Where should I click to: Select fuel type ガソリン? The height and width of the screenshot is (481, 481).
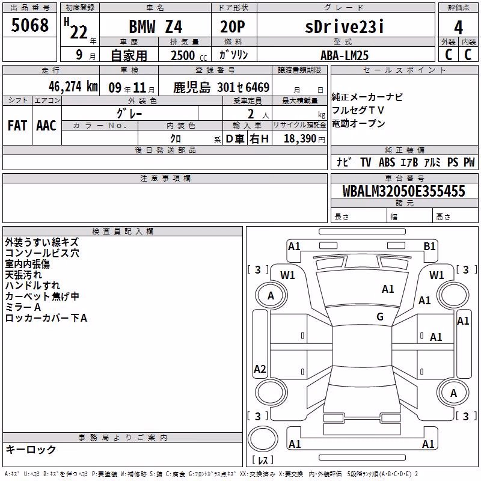pyautogui.click(x=233, y=55)
